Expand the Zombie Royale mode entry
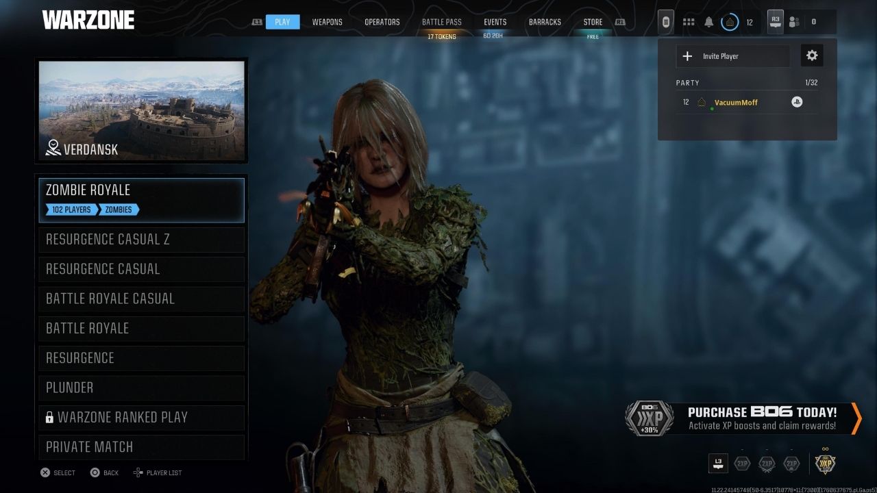The height and width of the screenshot is (493, 877). (141, 200)
